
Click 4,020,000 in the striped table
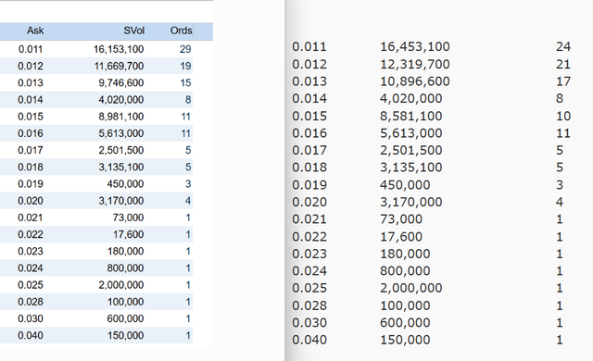coord(121,100)
